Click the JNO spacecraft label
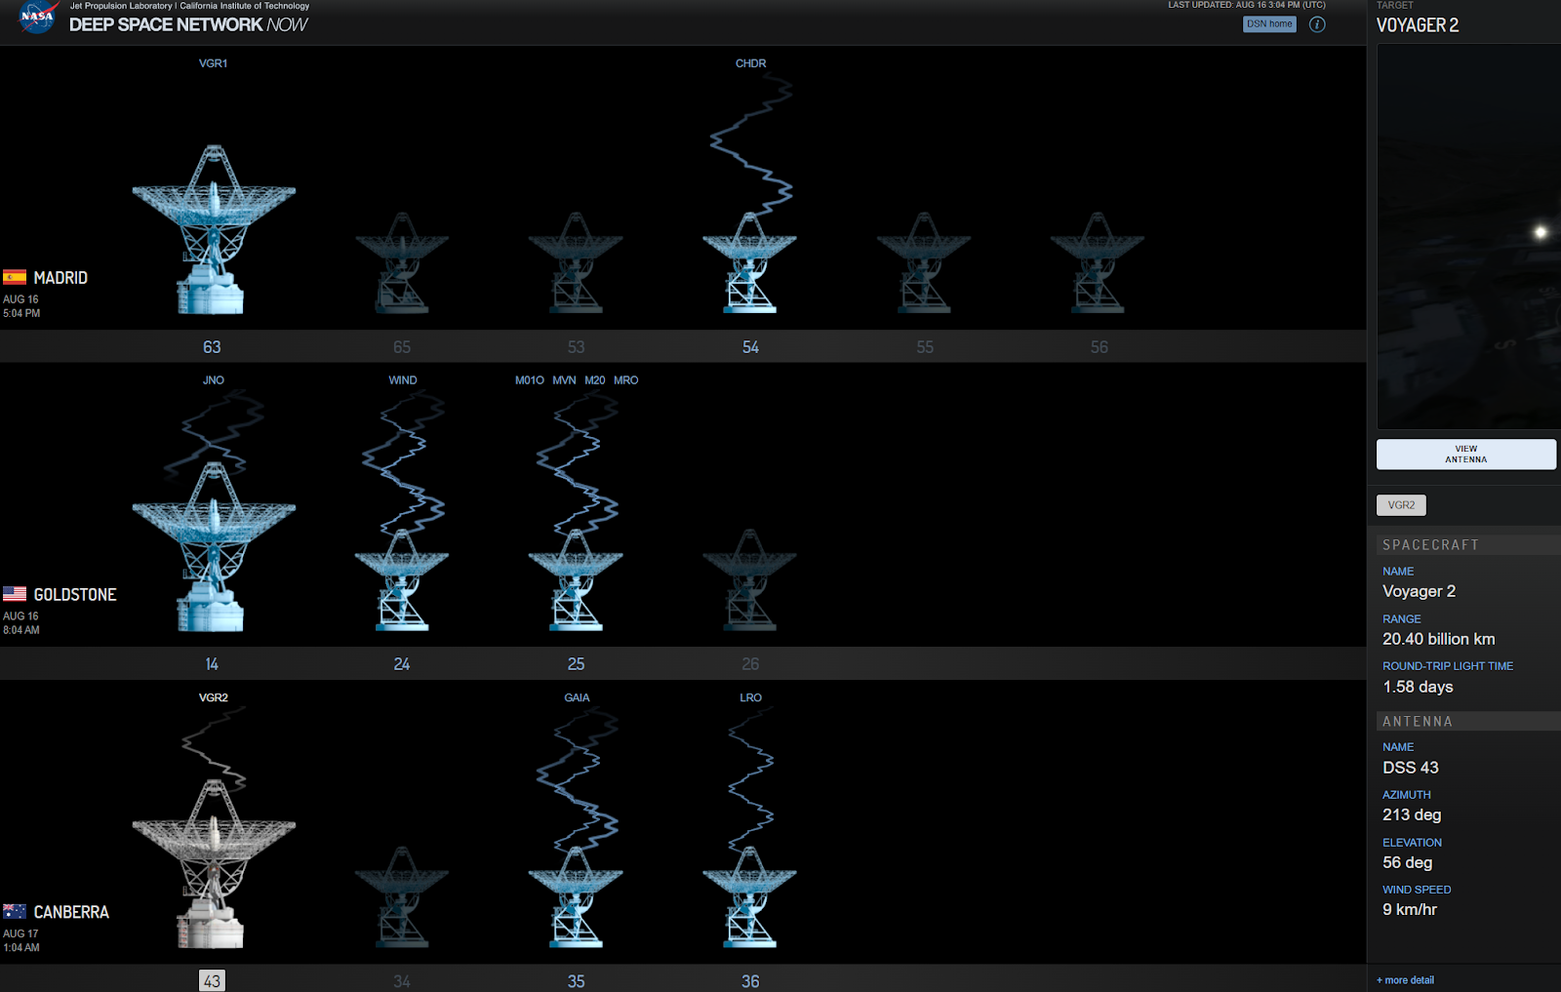Image resolution: width=1561 pixels, height=992 pixels. 214,380
